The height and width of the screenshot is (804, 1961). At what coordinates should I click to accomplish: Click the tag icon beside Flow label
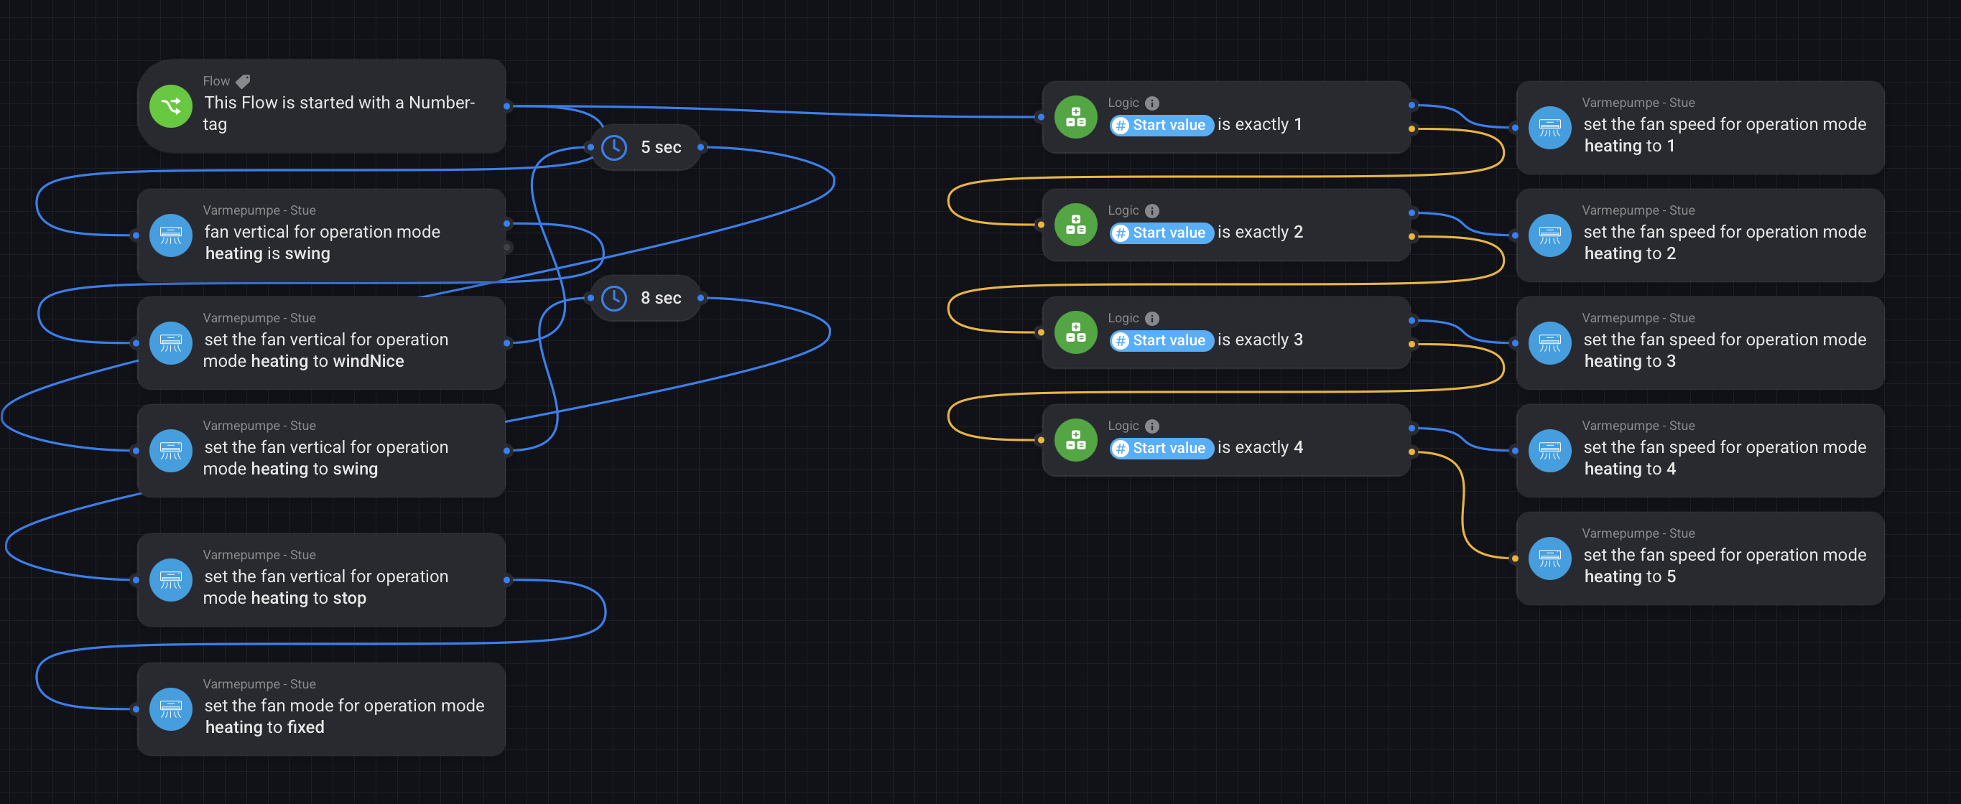click(x=243, y=80)
